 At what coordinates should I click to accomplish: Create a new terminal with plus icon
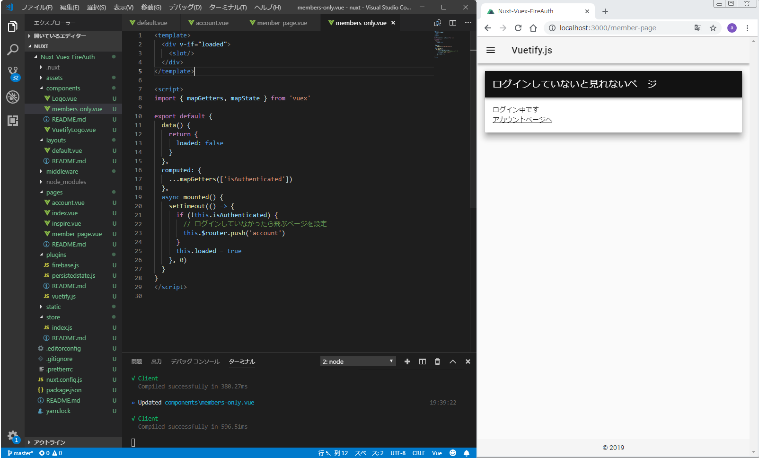(x=407, y=361)
